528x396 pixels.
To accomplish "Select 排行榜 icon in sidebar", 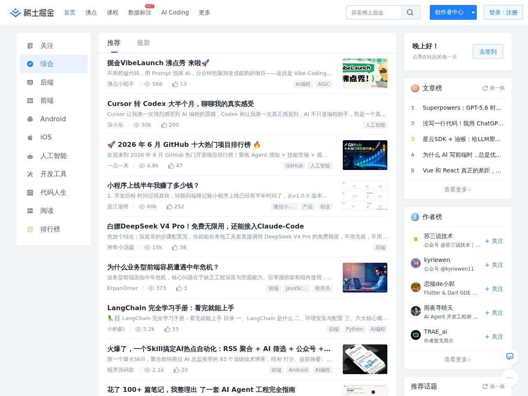I will (x=30, y=229).
